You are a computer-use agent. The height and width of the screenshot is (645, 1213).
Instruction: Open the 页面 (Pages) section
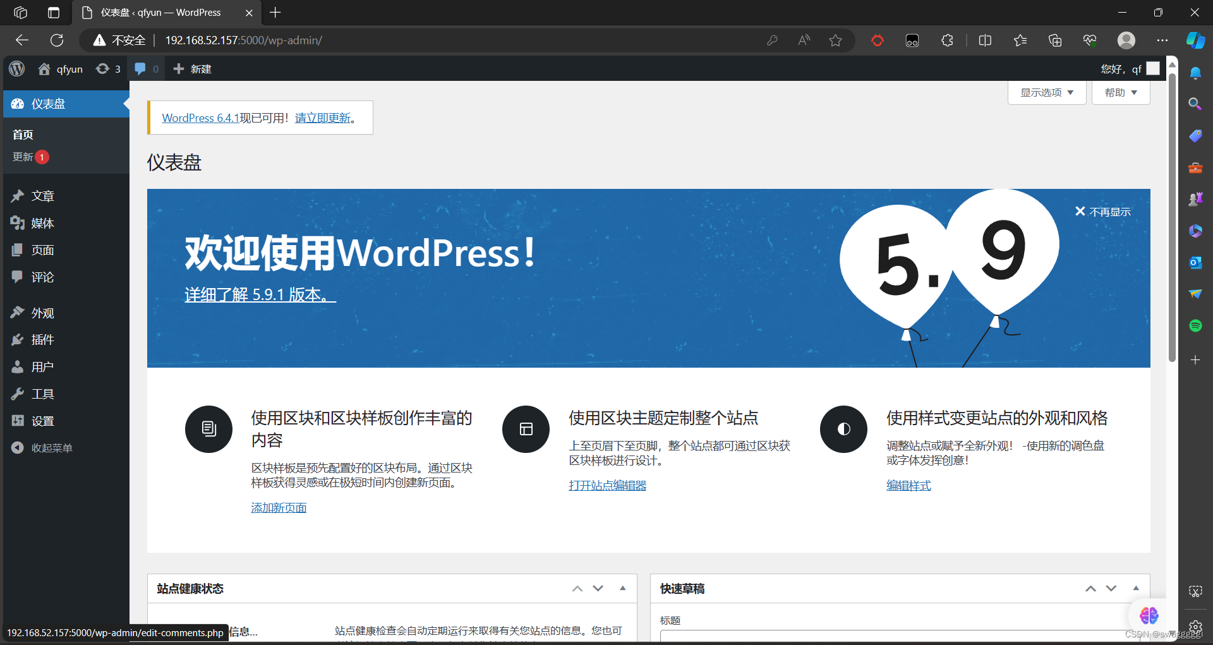point(42,250)
